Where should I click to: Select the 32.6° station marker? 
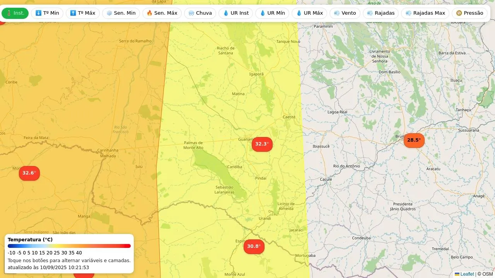click(29, 173)
